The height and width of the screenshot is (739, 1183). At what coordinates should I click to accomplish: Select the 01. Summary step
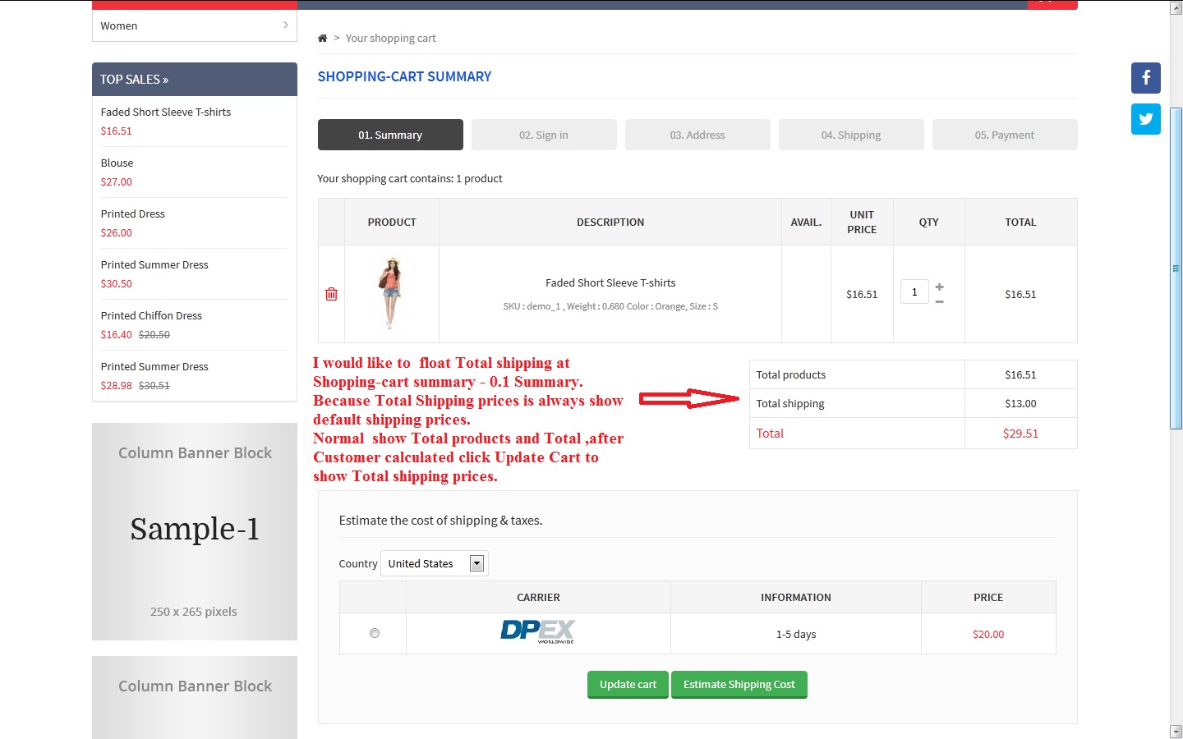390,135
